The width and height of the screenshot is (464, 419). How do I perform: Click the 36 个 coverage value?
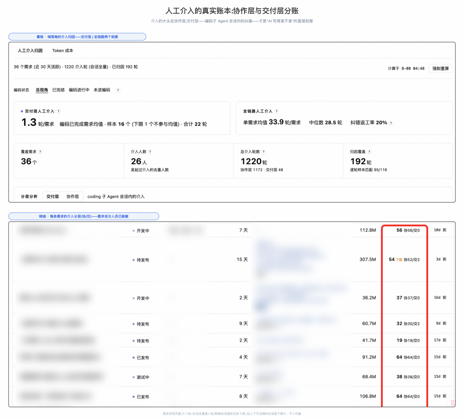coord(29,161)
